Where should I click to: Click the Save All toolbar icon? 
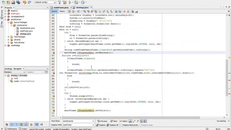(x=18, y=3)
